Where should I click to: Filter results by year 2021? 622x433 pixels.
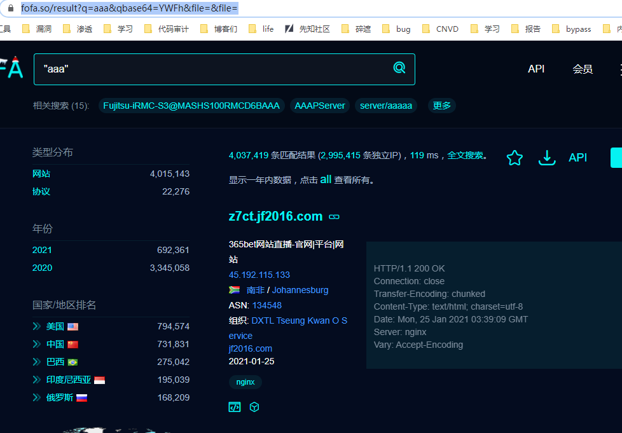coord(42,251)
